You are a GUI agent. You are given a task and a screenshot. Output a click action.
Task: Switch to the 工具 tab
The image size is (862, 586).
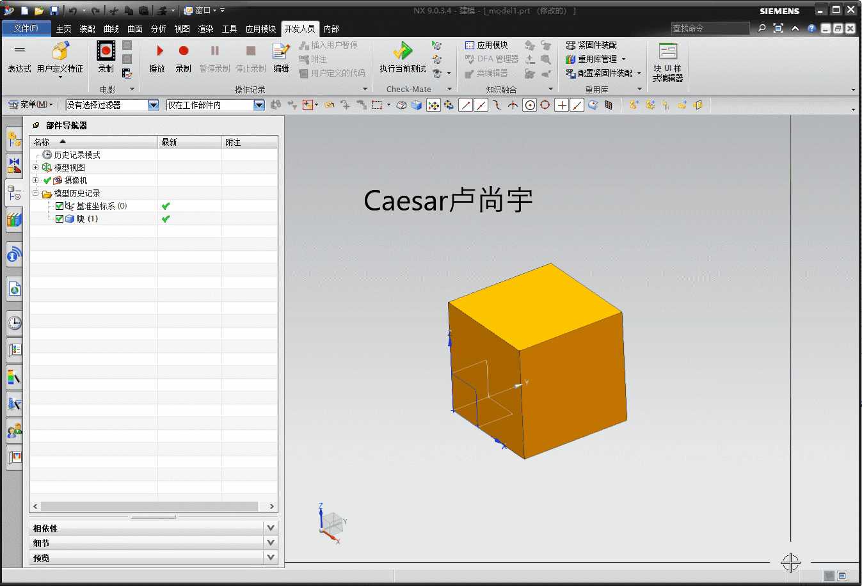[230, 29]
